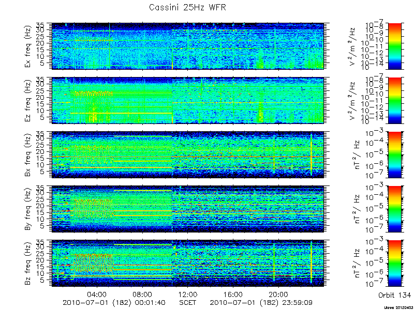Click the "12:00" time axis label
The width and height of the screenshot is (414, 310).
click(188, 294)
